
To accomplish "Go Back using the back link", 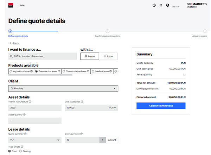I will pos(14,43).
